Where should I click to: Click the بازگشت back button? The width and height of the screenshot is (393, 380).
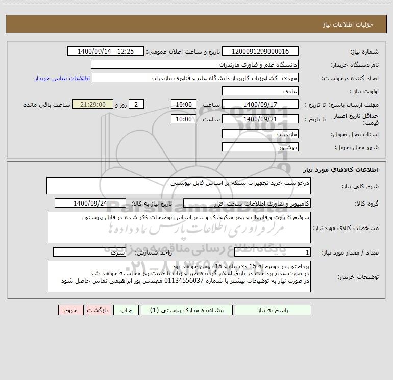(98, 310)
